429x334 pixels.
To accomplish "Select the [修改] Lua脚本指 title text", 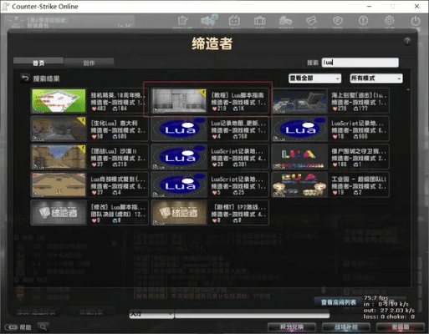I will pyautogui.click(x=118, y=207).
